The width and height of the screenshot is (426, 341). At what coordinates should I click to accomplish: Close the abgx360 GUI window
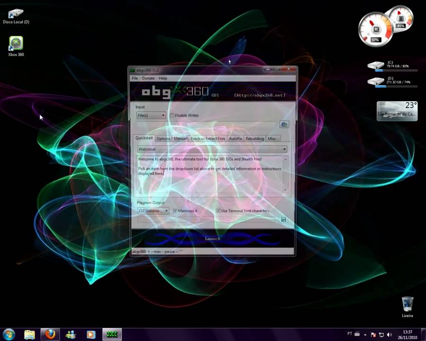click(x=289, y=69)
